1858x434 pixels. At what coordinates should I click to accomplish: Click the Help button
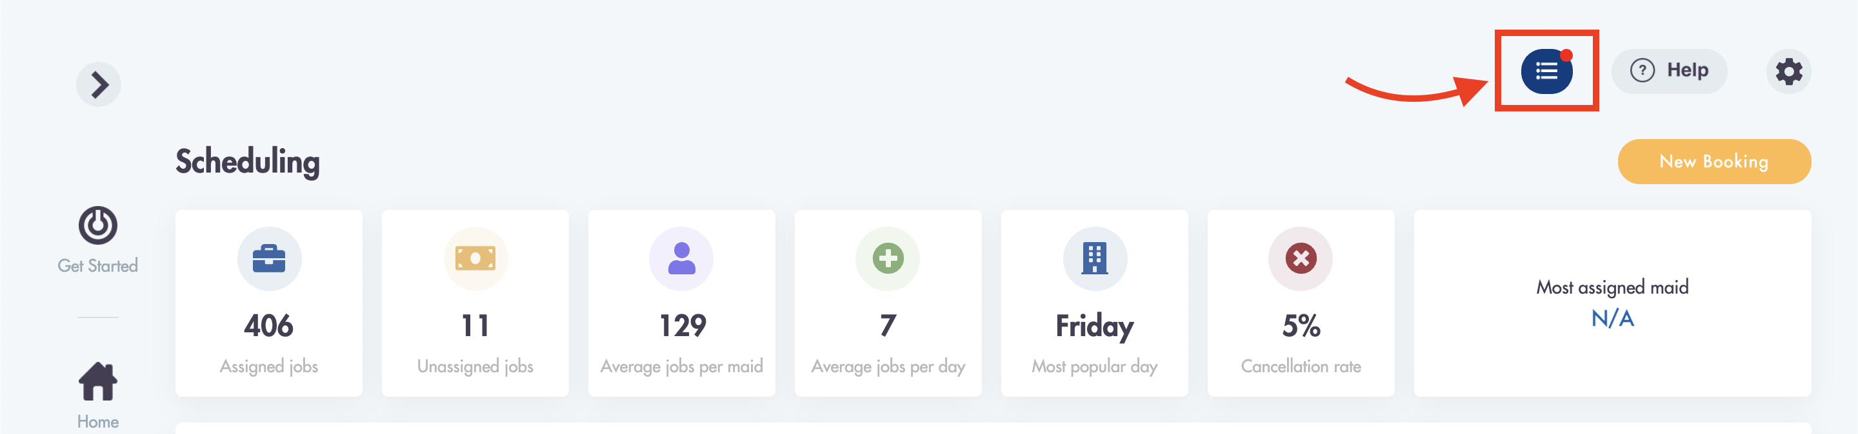coord(1669,71)
